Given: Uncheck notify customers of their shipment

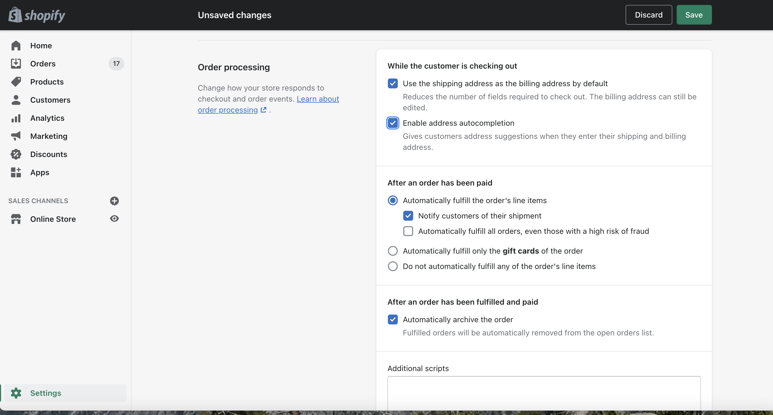Looking at the screenshot, I should (x=408, y=215).
